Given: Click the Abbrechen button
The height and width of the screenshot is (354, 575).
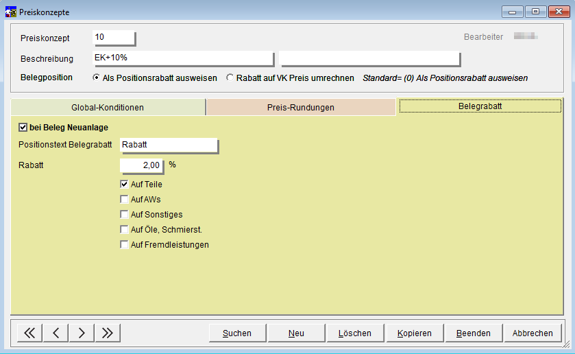Looking at the screenshot, I should pos(533,333).
